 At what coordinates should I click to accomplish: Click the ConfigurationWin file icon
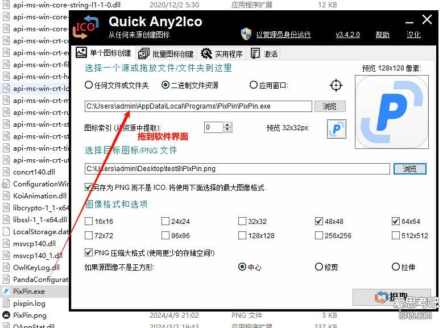[x=6, y=184]
